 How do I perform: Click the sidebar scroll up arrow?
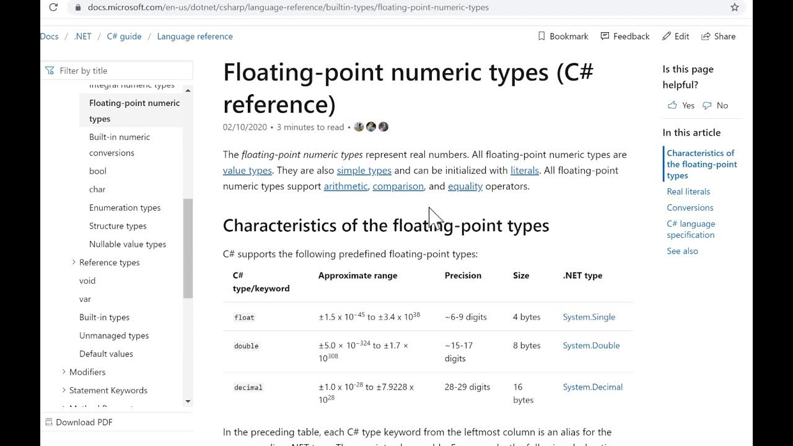point(188,91)
